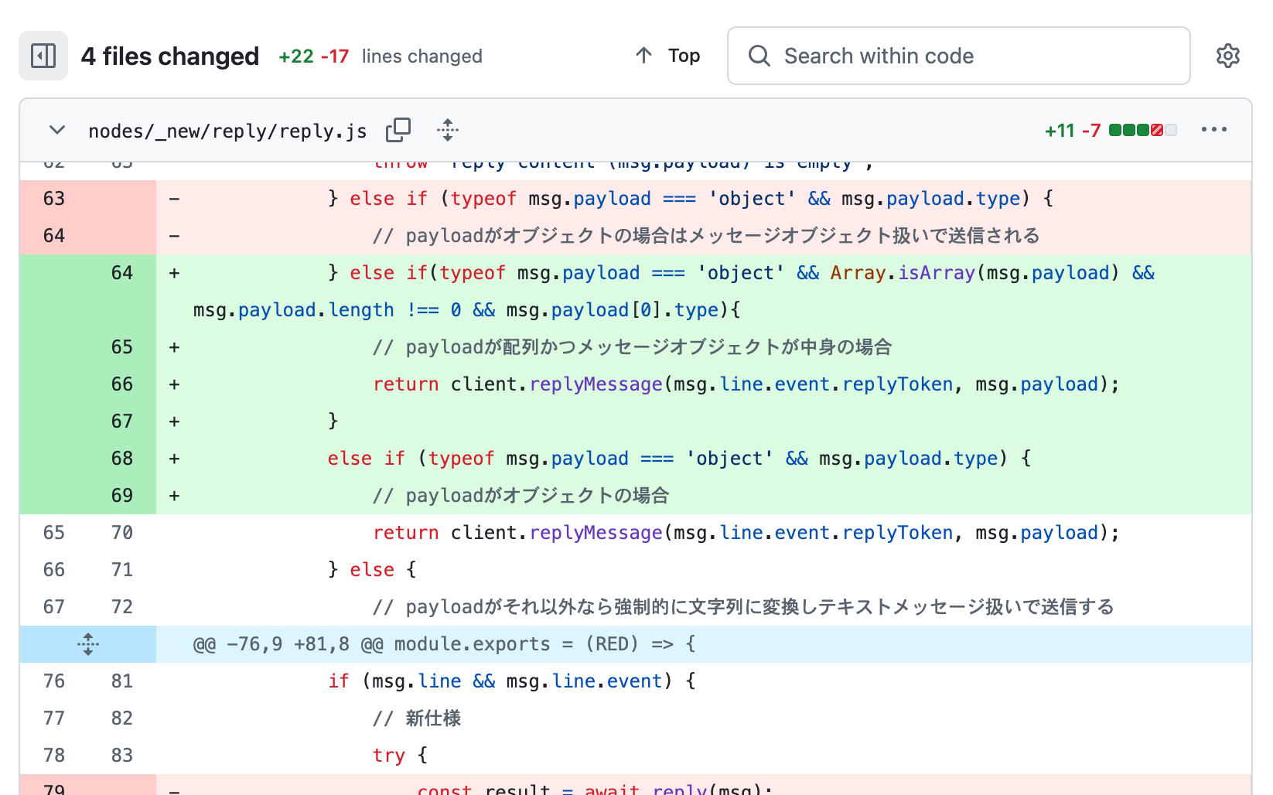Select deleted line number 63
1273x795 pixels.
point(54,199)
